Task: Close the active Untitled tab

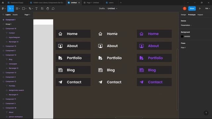Action: point(79,3)
